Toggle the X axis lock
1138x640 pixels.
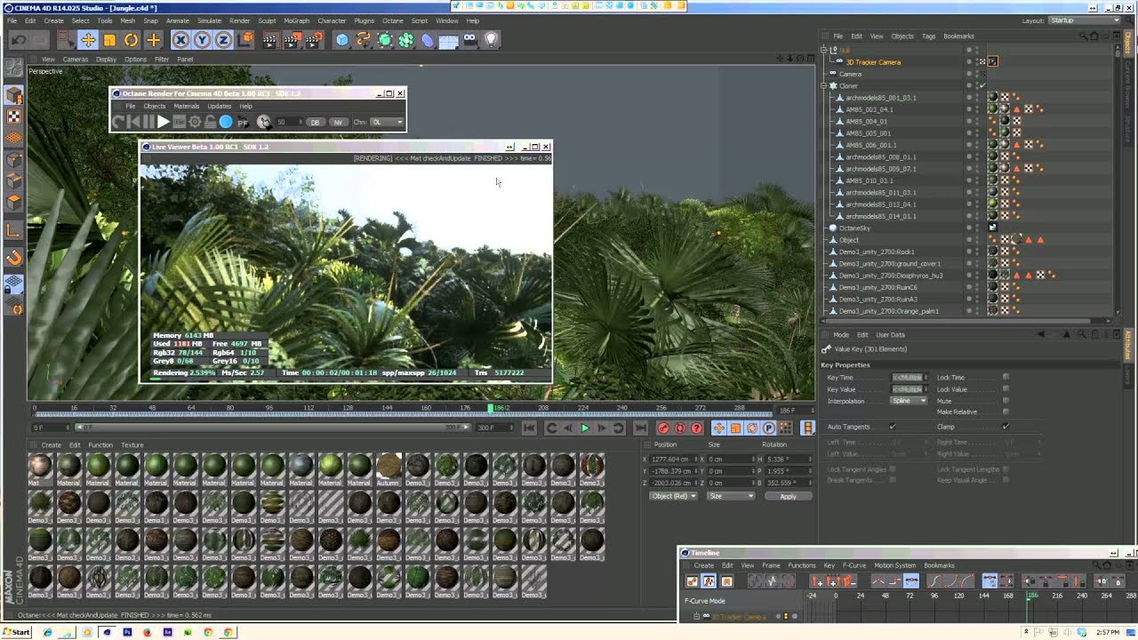(x=180, y=40)
